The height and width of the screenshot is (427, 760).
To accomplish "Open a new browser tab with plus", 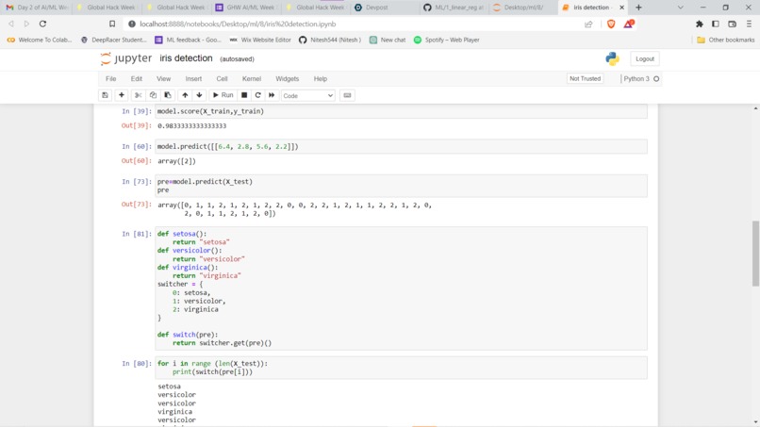I will click(638, 8).
